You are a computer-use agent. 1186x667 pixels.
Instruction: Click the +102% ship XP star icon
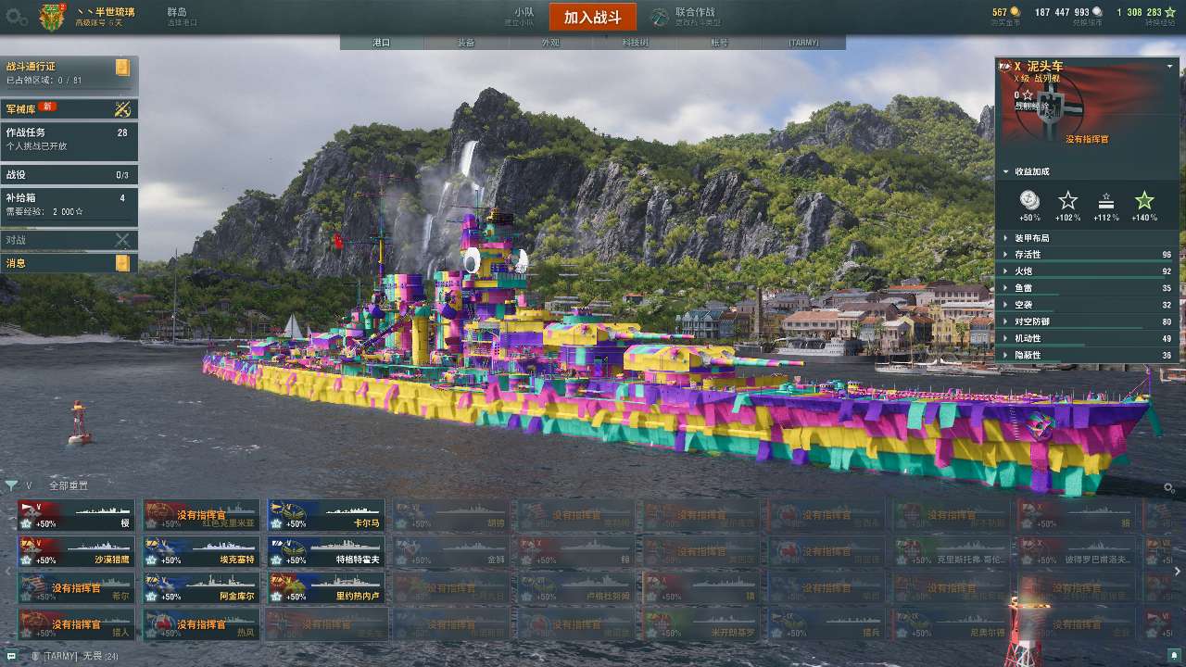click(1068, 200)
